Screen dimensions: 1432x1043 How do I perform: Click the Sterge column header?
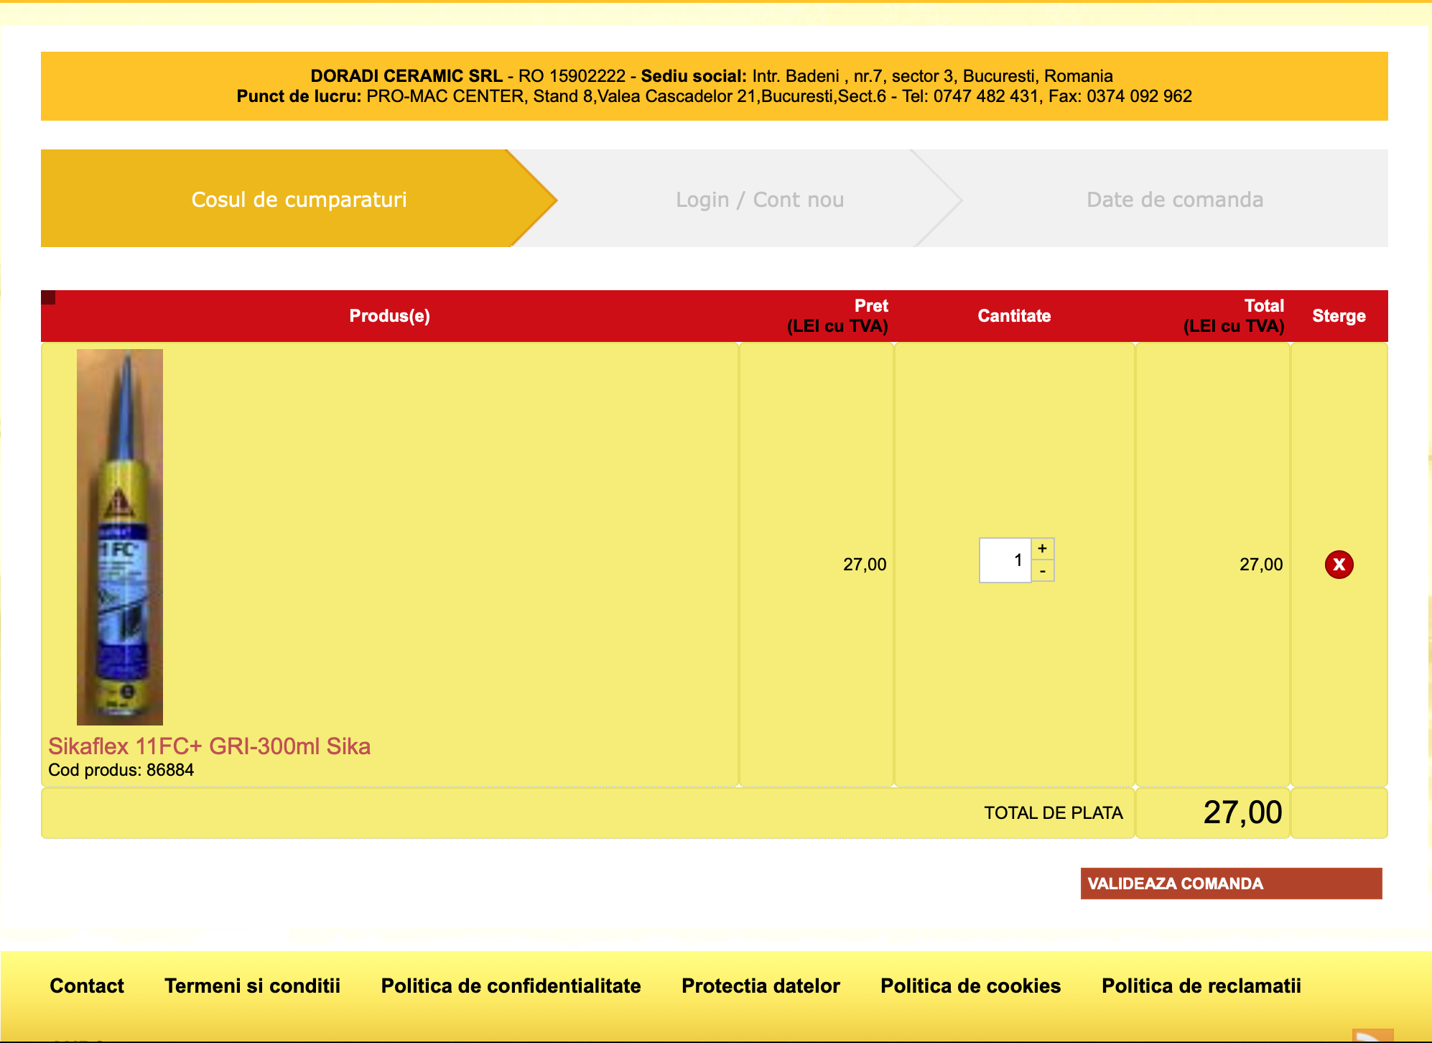click(1339, 316)
